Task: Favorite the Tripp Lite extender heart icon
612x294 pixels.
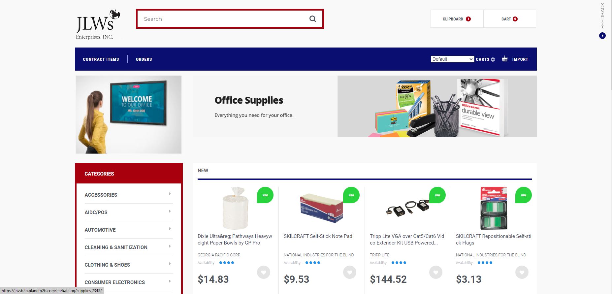Action: (436, 272)
